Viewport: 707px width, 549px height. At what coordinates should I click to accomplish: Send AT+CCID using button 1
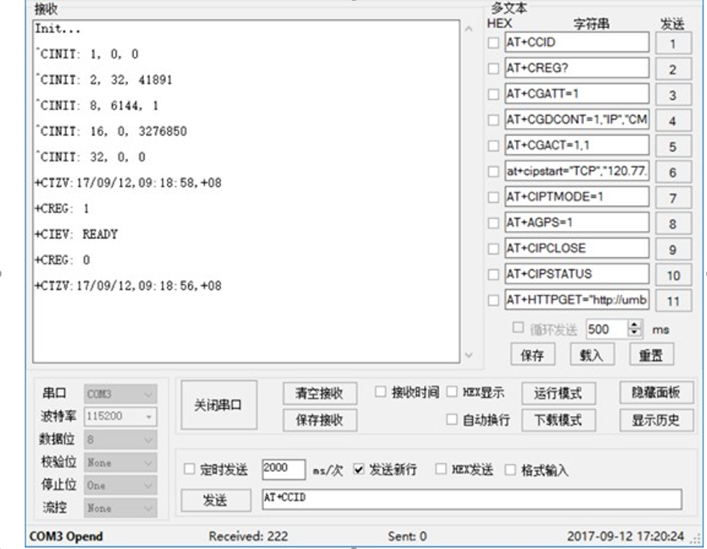click(673, 42)
